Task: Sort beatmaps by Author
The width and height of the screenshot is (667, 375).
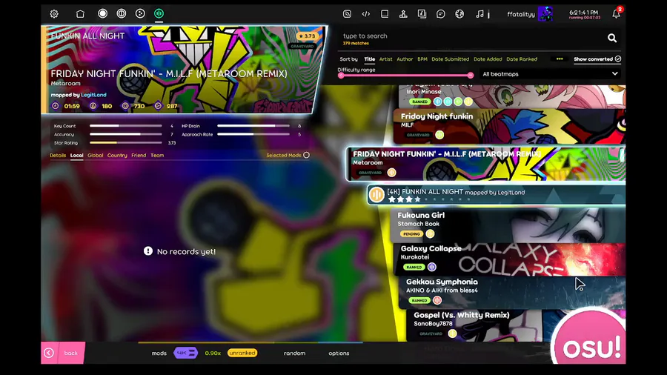Action: [405, 59]
